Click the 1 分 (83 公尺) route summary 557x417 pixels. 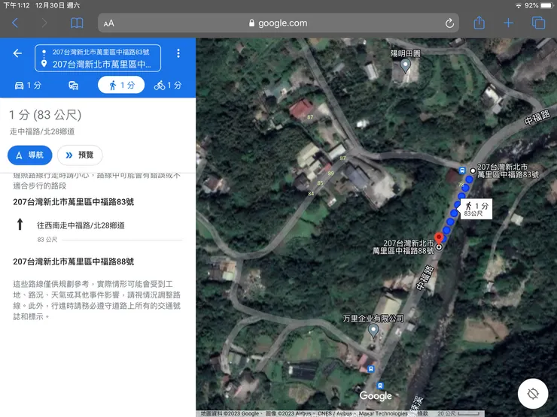pos(45,115)
